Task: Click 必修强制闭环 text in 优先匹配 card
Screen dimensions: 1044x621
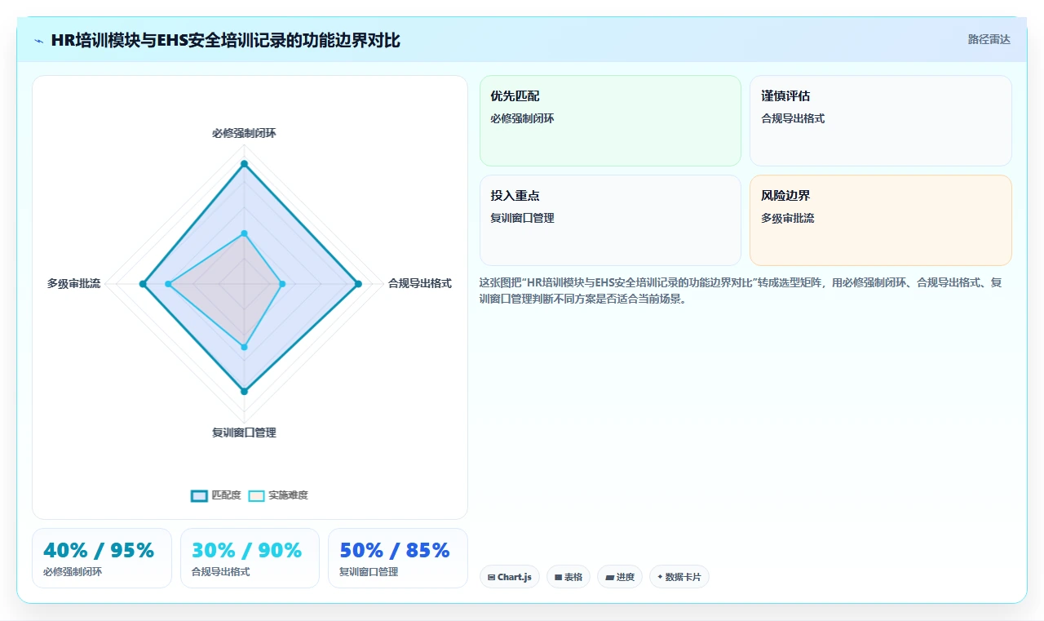Action: tap(522, 118)
